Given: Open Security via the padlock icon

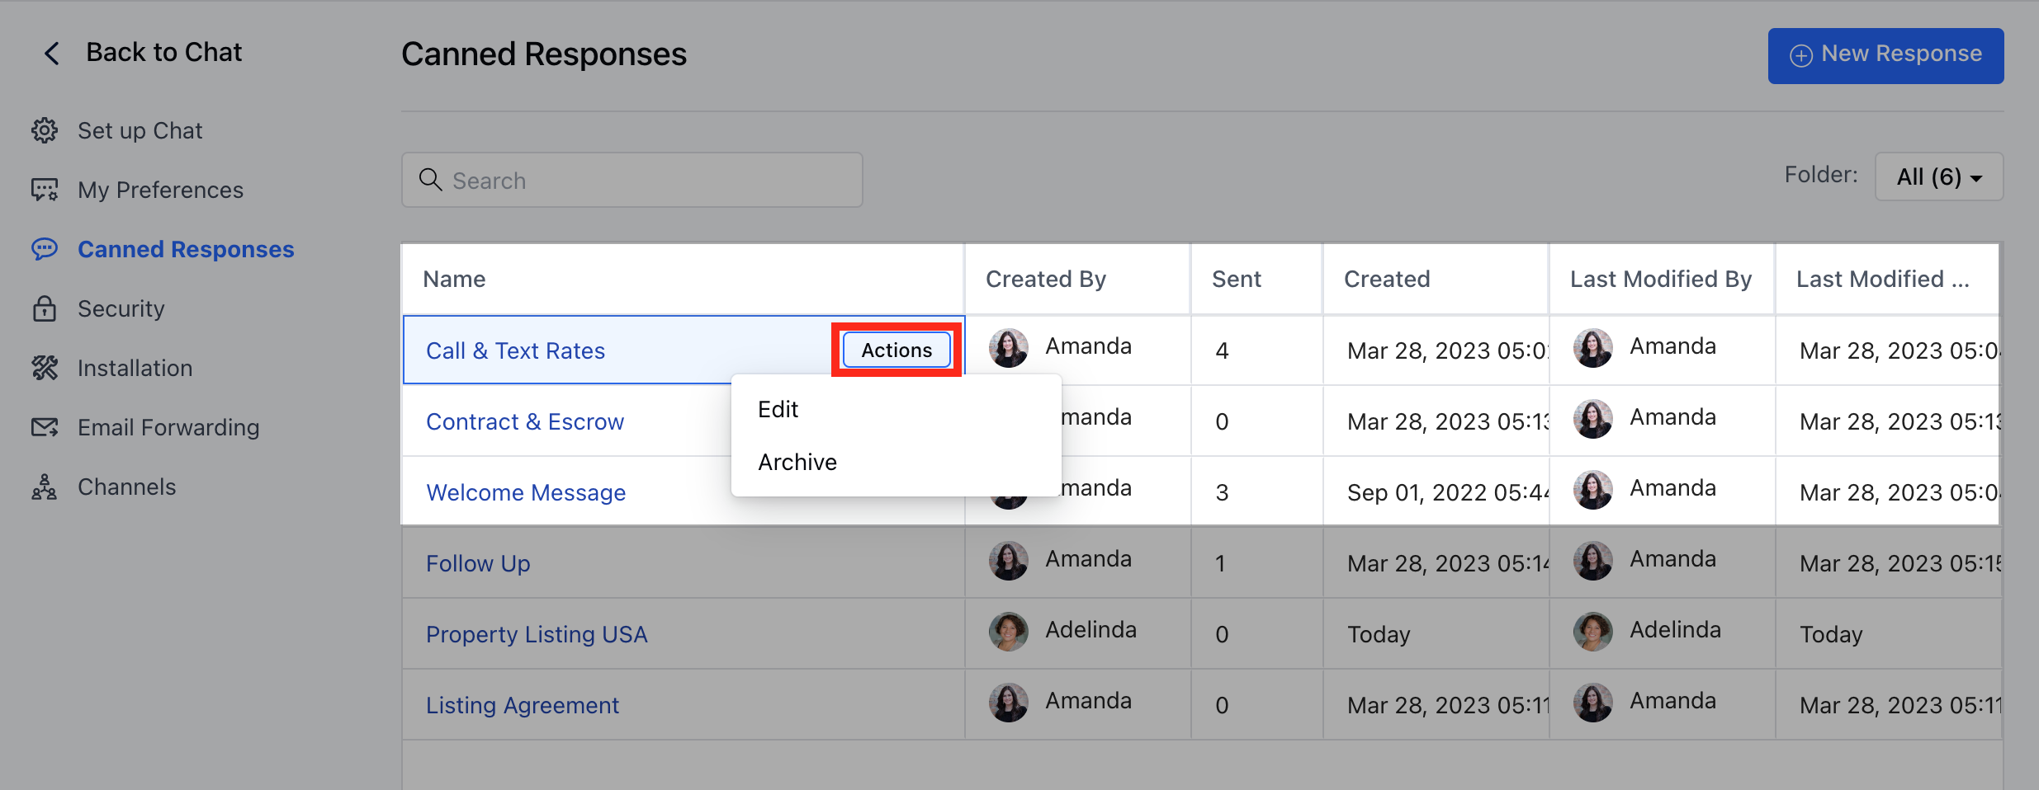Looking at the screenshot, I should tap(45, 308).
